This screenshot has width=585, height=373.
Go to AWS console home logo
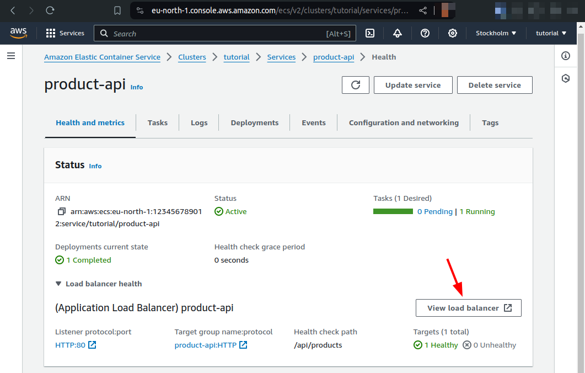18,33
